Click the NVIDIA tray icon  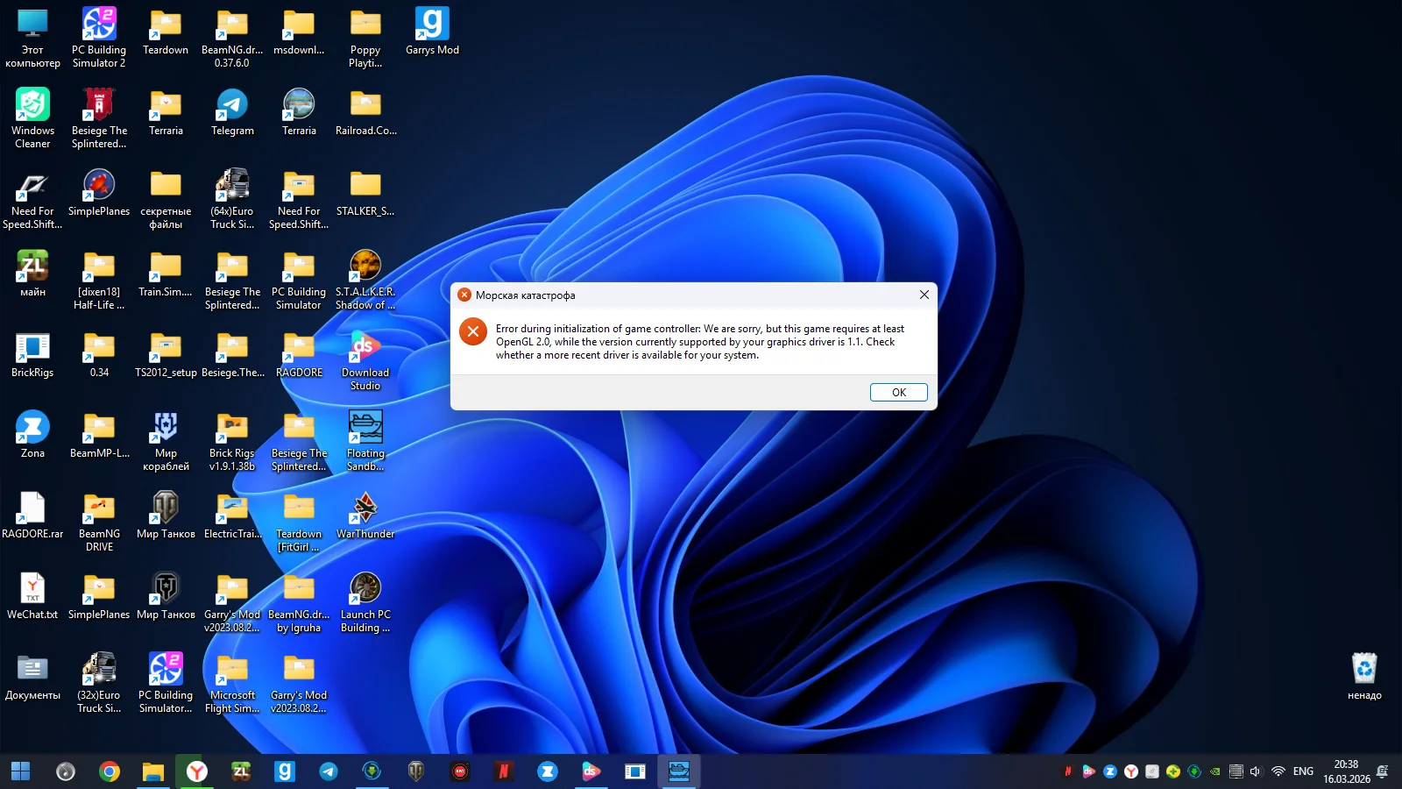pos(1215,771)
